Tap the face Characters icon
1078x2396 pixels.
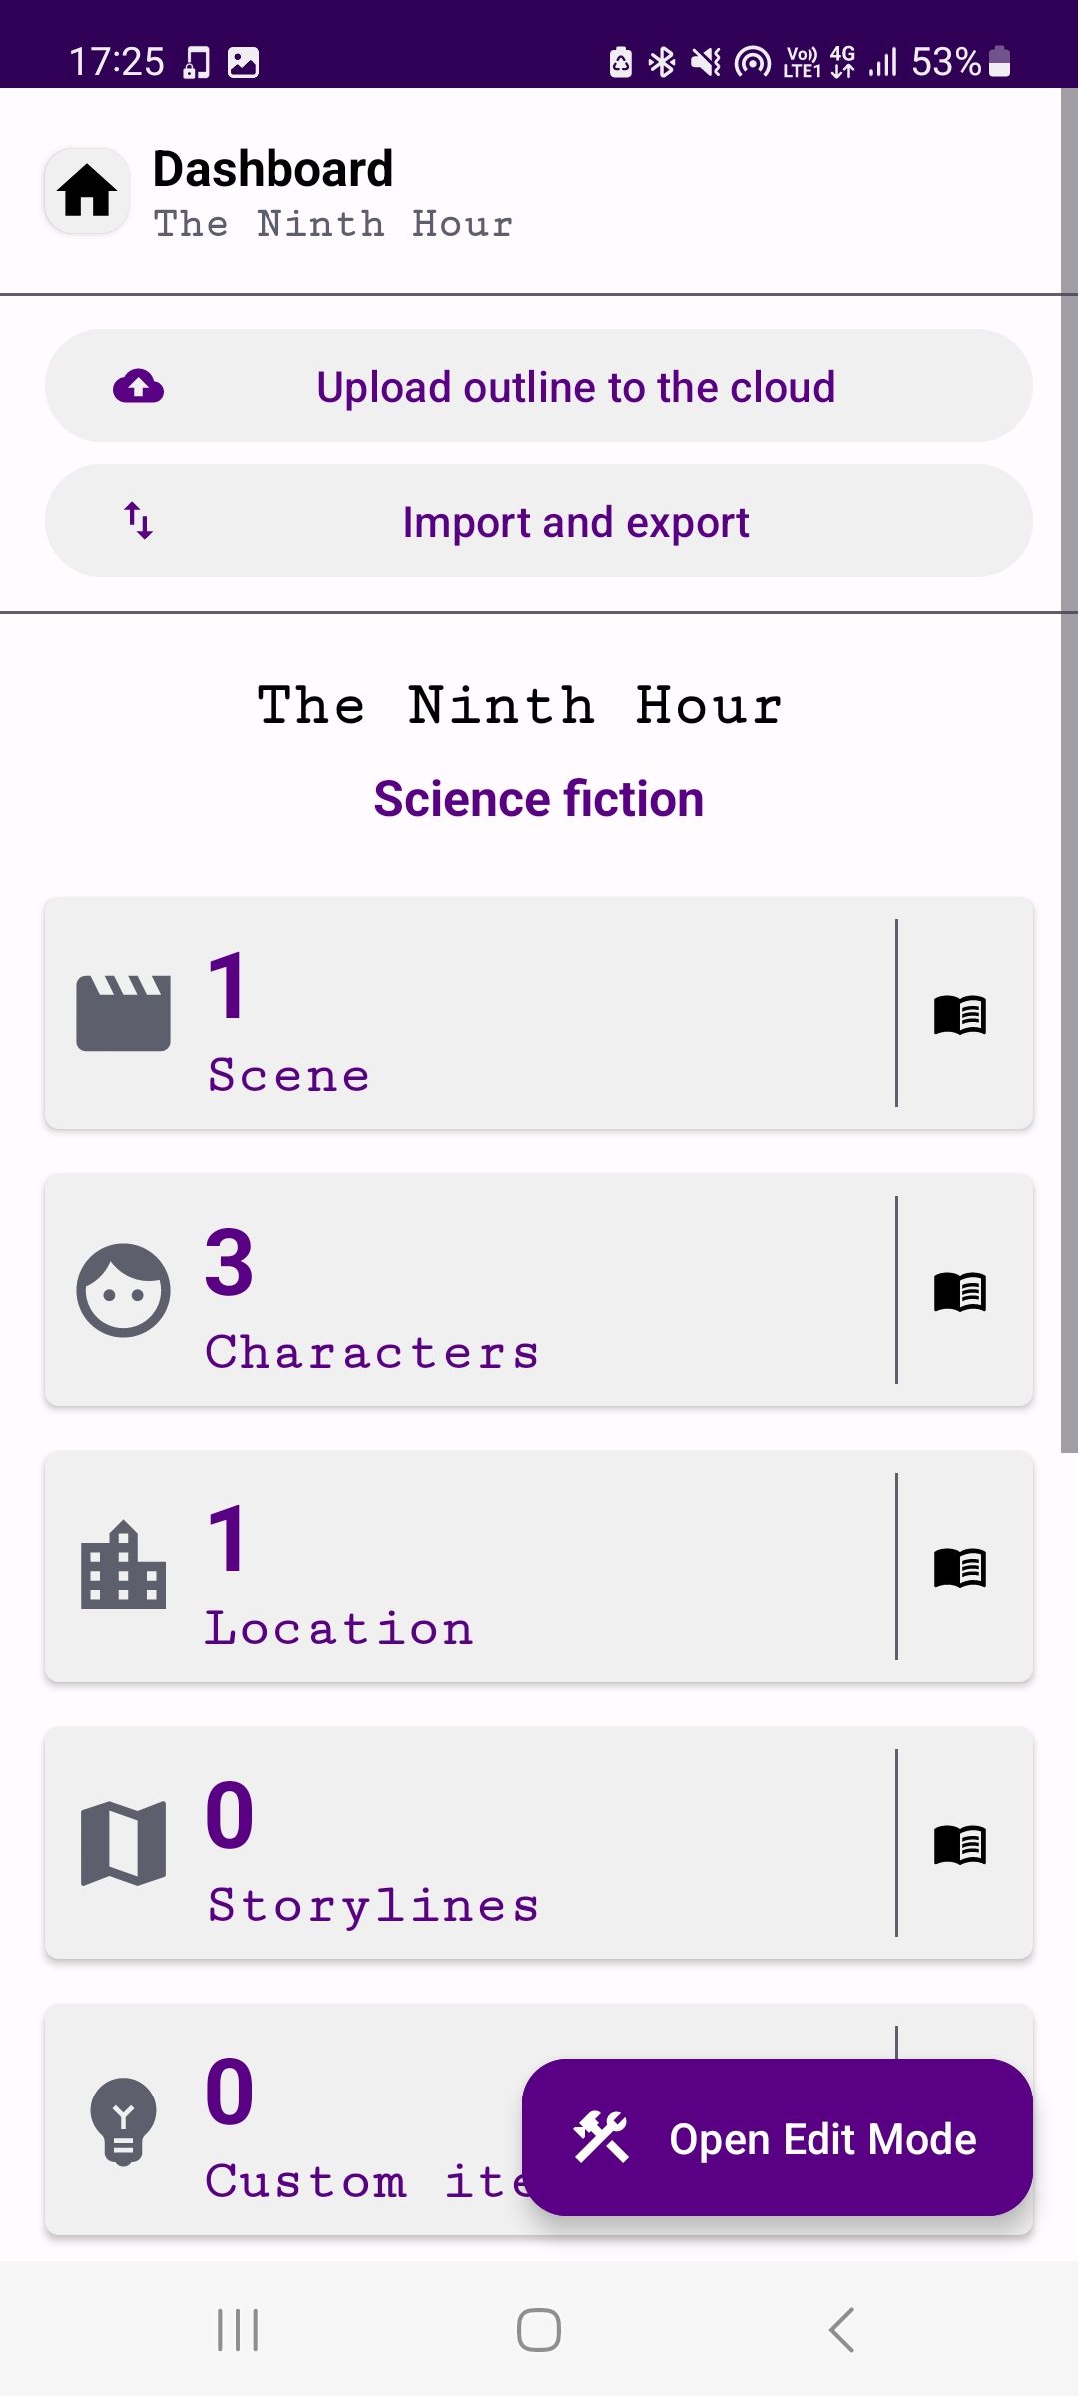[124, 1290]
